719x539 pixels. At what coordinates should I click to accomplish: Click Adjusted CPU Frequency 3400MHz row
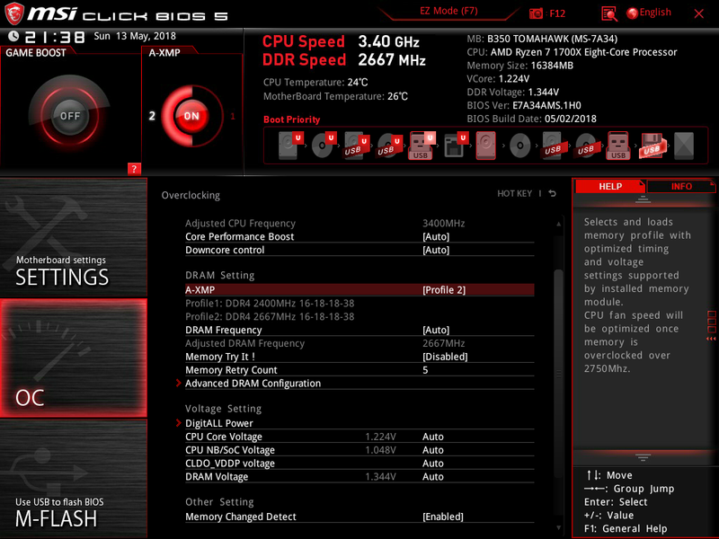[359, 223]
